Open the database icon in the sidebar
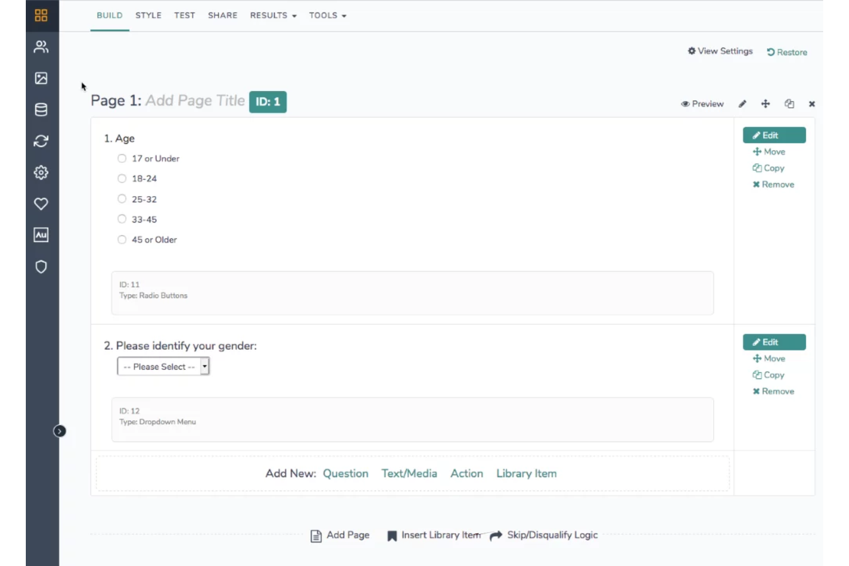This screenshot has height=566, width=849. [41, 110]
